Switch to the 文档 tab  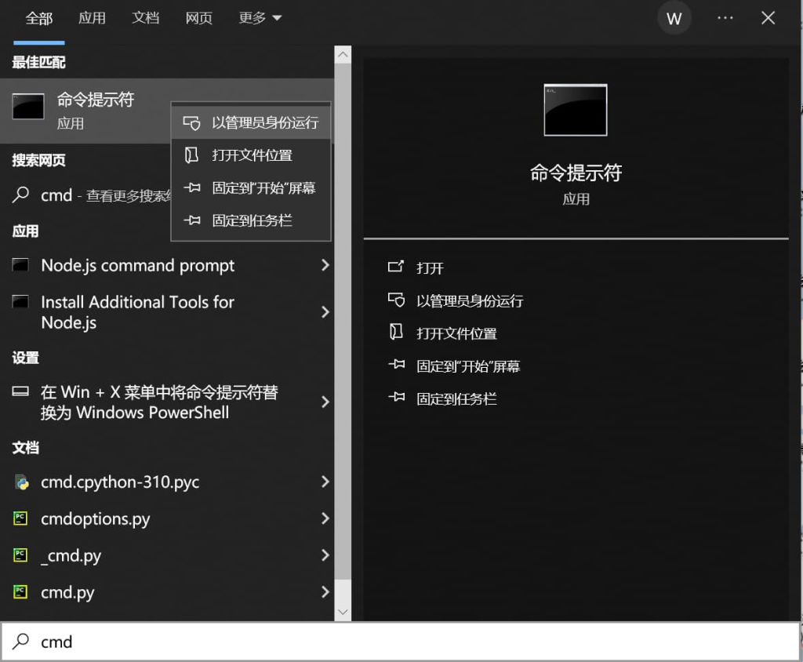(x=146, y=17)
